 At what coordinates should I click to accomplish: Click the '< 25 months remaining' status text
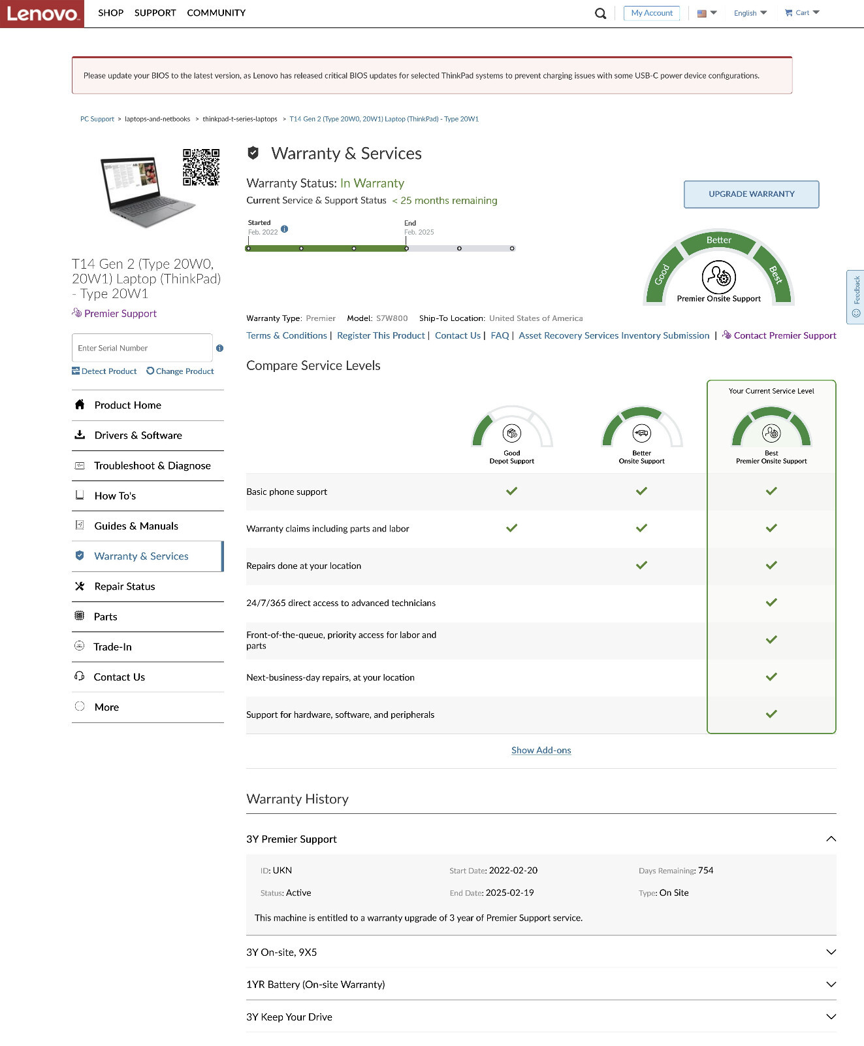pos(445,201)
